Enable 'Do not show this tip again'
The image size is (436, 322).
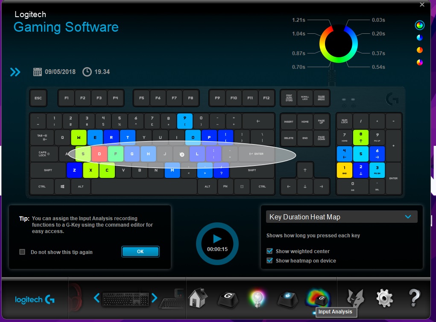pos(23,252)
